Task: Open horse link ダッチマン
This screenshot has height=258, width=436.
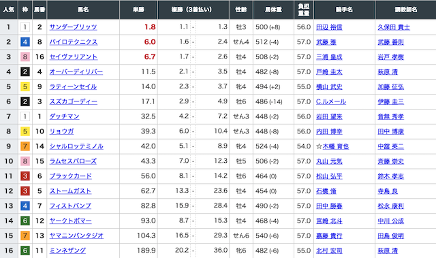Action: (x=64, y=116)
